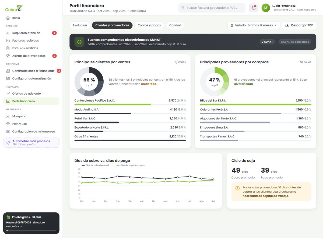Click the 56 % top 3 donut chart

pos(89,82)
